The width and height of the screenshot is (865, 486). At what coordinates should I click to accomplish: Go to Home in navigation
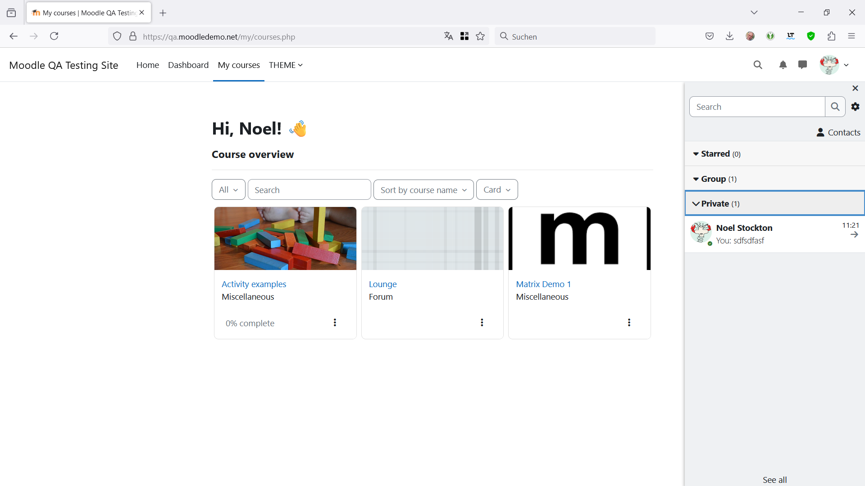pos(148,65)
